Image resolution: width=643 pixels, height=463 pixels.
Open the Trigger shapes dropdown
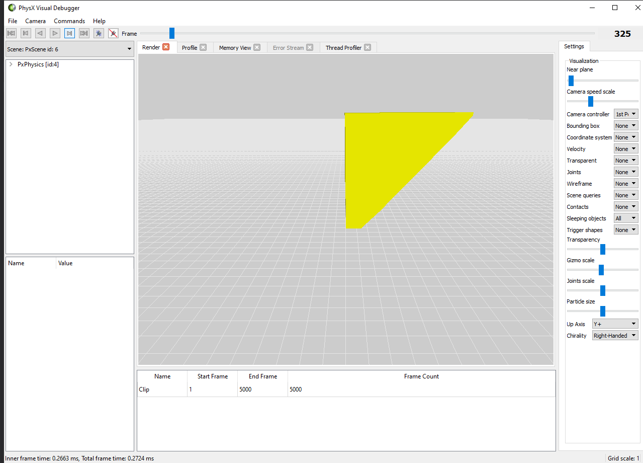coord(626,230)
